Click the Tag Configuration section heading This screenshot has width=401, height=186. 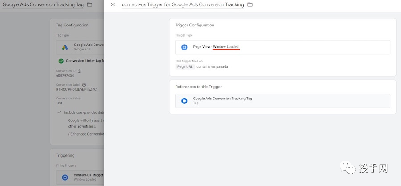(x=72, y=25)
